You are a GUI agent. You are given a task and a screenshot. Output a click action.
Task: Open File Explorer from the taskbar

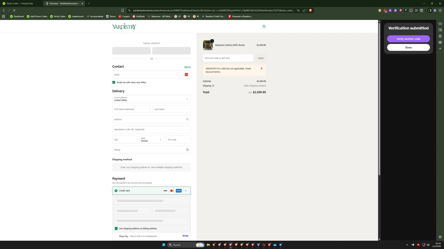coord(208,245)
